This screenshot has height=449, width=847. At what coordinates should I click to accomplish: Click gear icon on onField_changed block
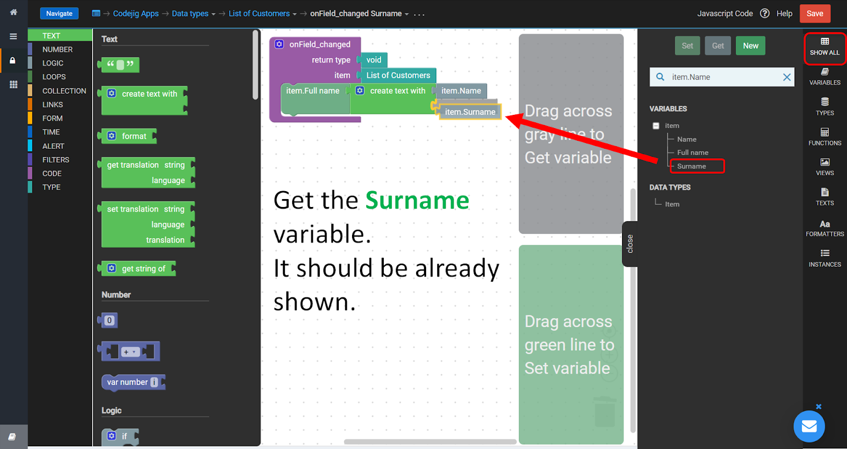tap(280, 44)
